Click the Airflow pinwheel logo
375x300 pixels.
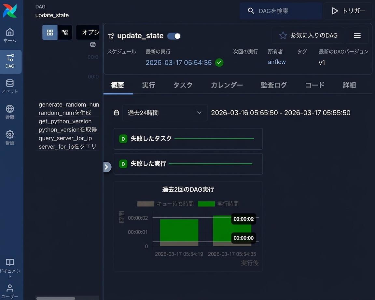coord(10,11)
